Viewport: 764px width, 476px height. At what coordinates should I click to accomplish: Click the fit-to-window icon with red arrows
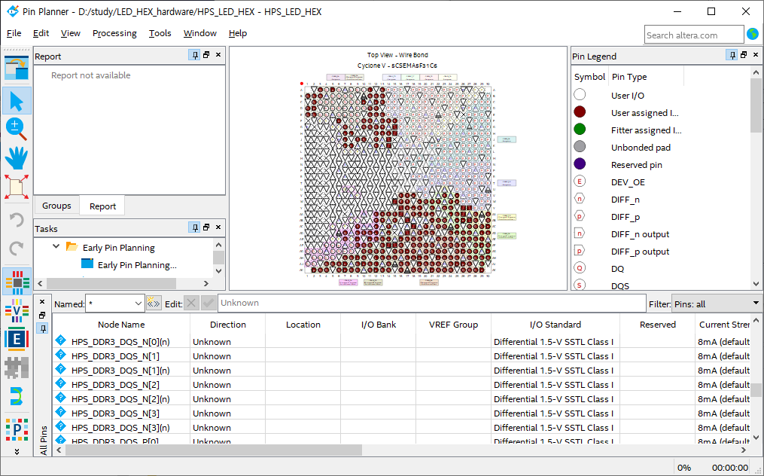(17, 187)
